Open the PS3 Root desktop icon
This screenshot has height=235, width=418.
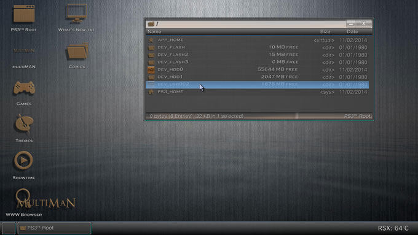pyautogui.click(x=24, y=14)
